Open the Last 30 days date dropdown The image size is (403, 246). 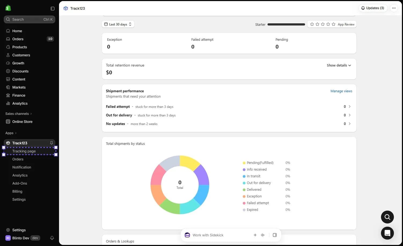pyautogui.click(x=118, y=24)
